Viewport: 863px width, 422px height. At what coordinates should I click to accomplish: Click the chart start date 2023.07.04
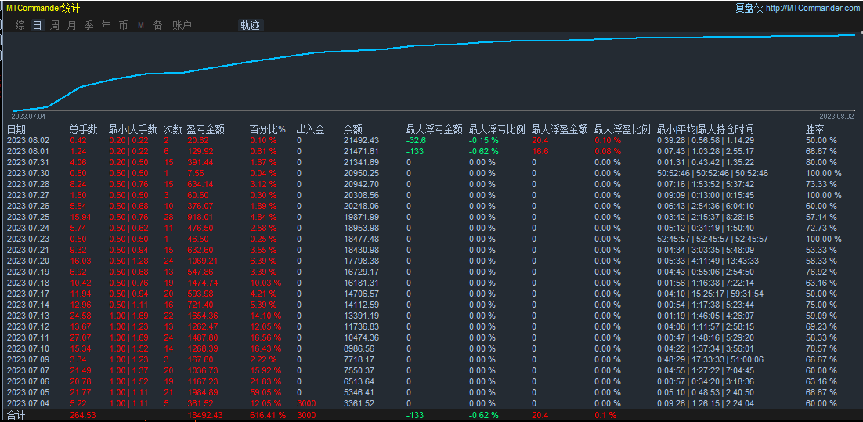[x=29, y=117]
